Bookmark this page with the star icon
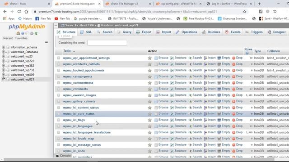289x162 pixels. [x=244, y=12]
